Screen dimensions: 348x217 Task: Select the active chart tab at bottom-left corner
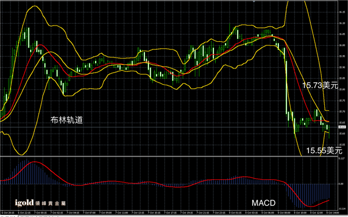pyautogui.click(x=9, y=216)
